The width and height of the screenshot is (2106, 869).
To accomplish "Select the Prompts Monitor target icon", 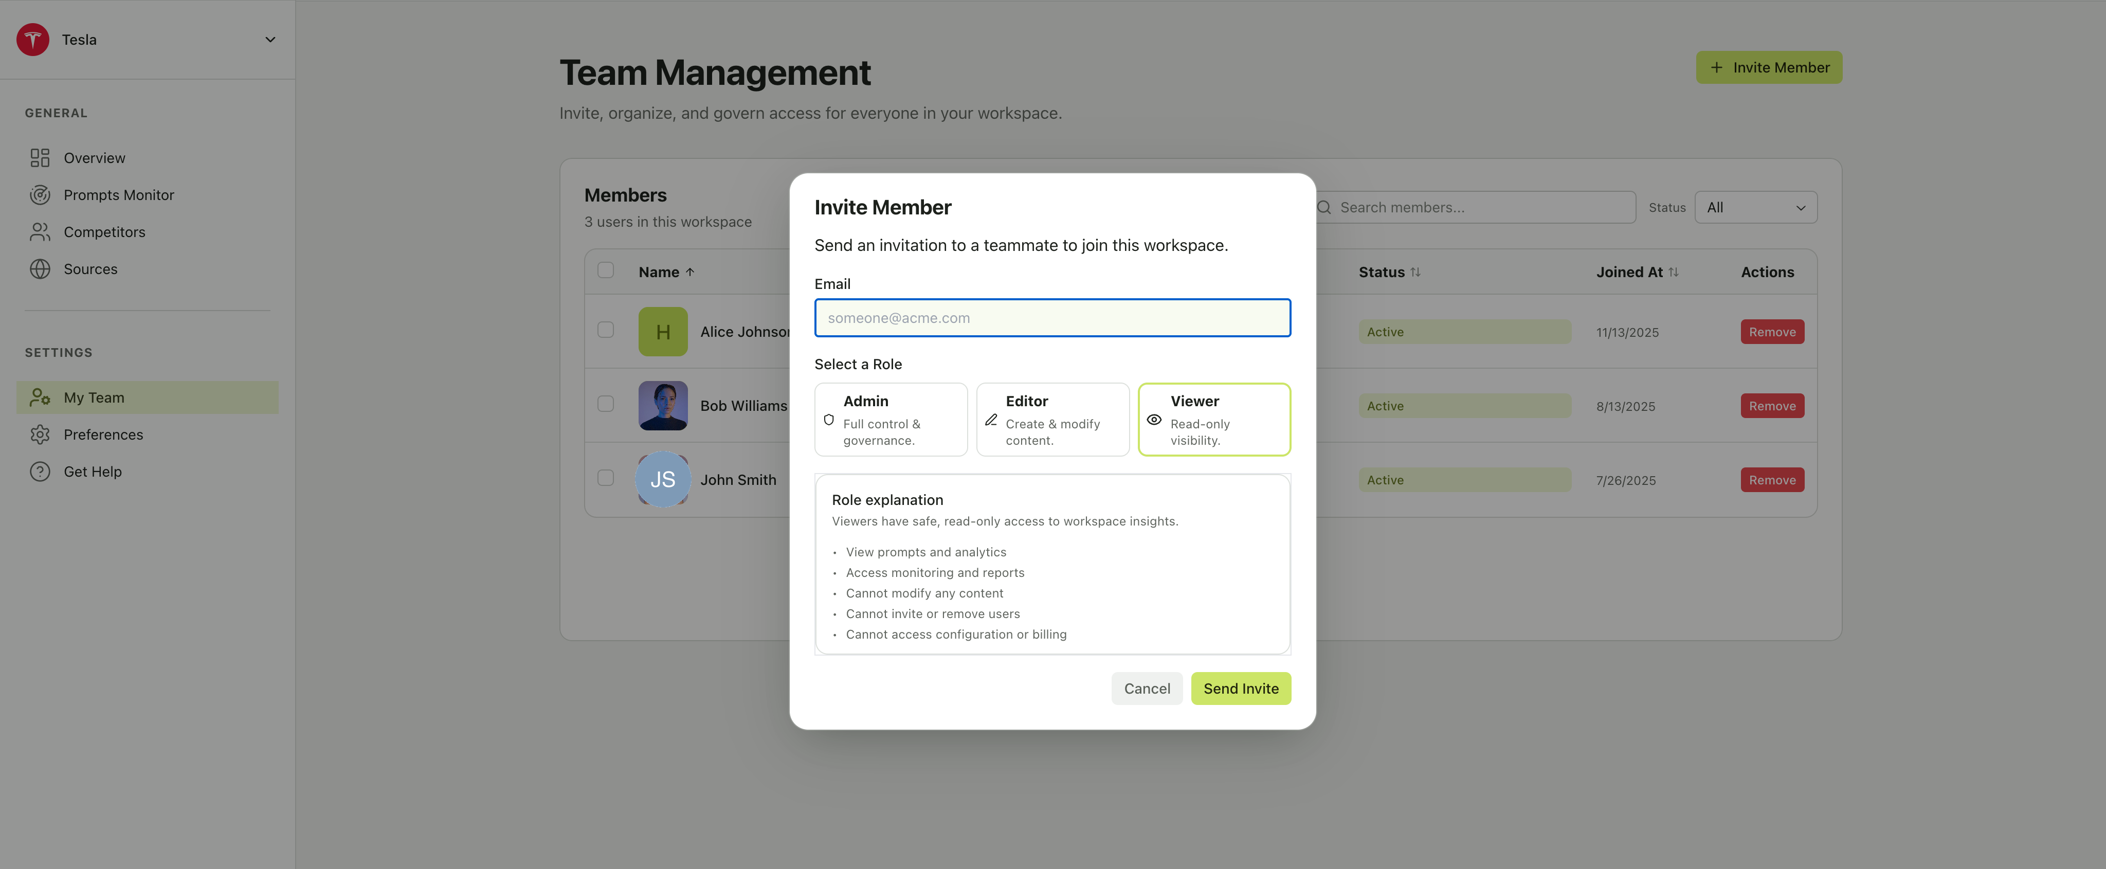I will click(x=40, y=194).
